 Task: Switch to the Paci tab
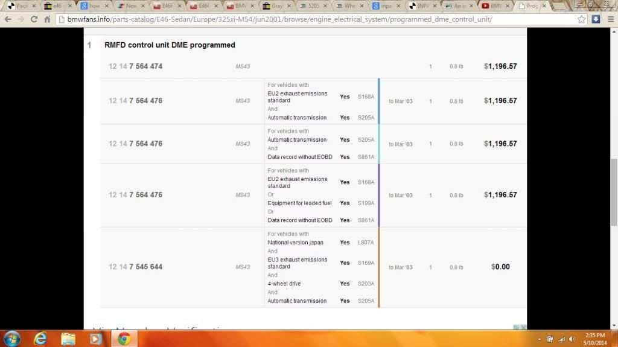coord(22,6)
